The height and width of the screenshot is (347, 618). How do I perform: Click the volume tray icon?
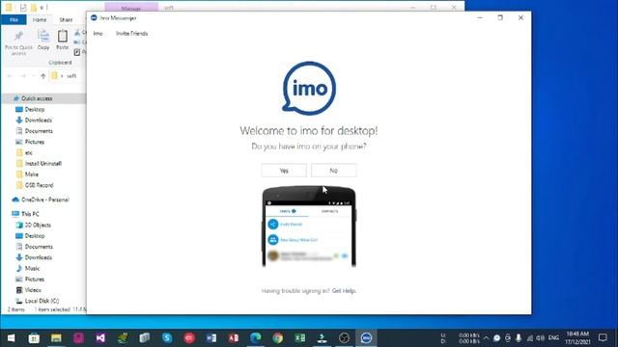click(x=541, y=338)
